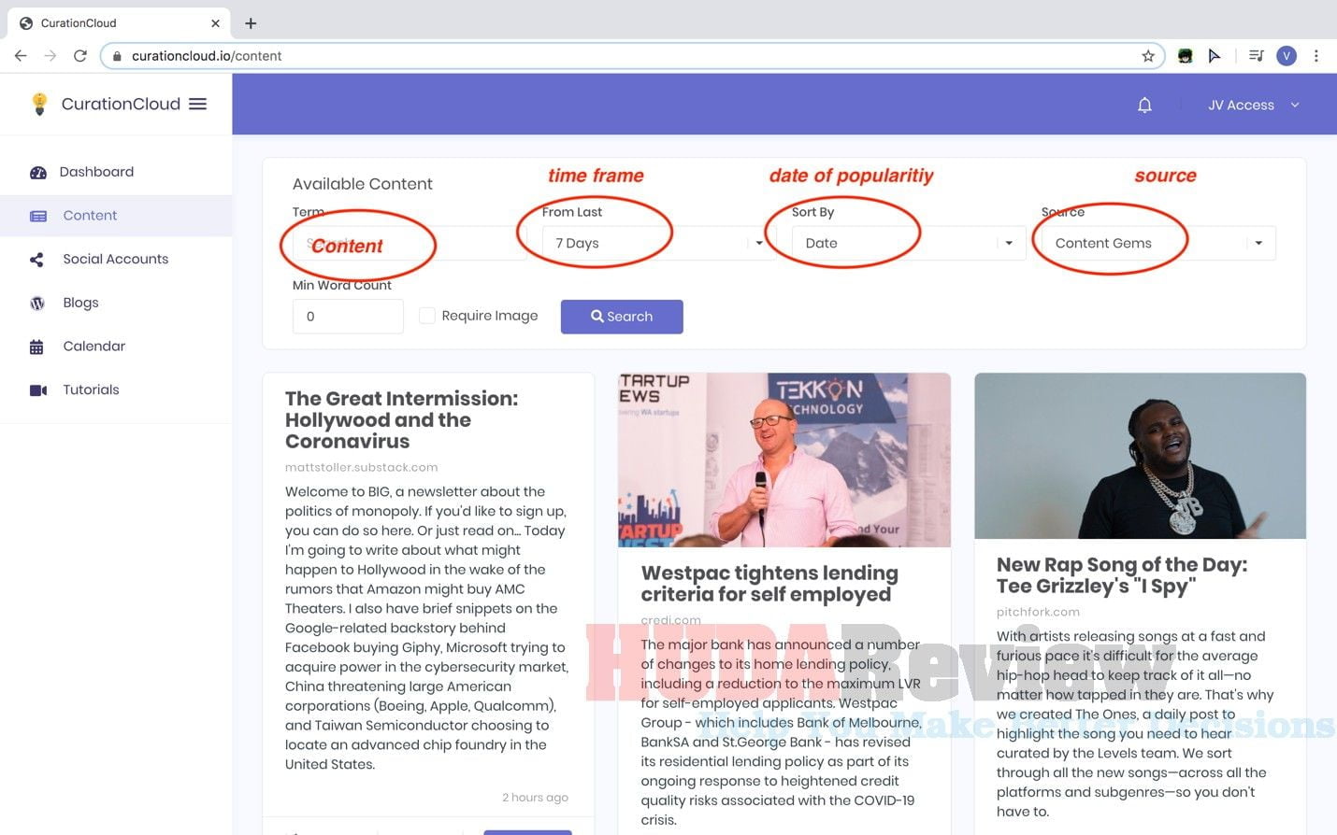This screenshot has width=1337, height=835.
Task: Click the Tee Grizzley article thumbnail image
Action: (x=1140, y=456)
